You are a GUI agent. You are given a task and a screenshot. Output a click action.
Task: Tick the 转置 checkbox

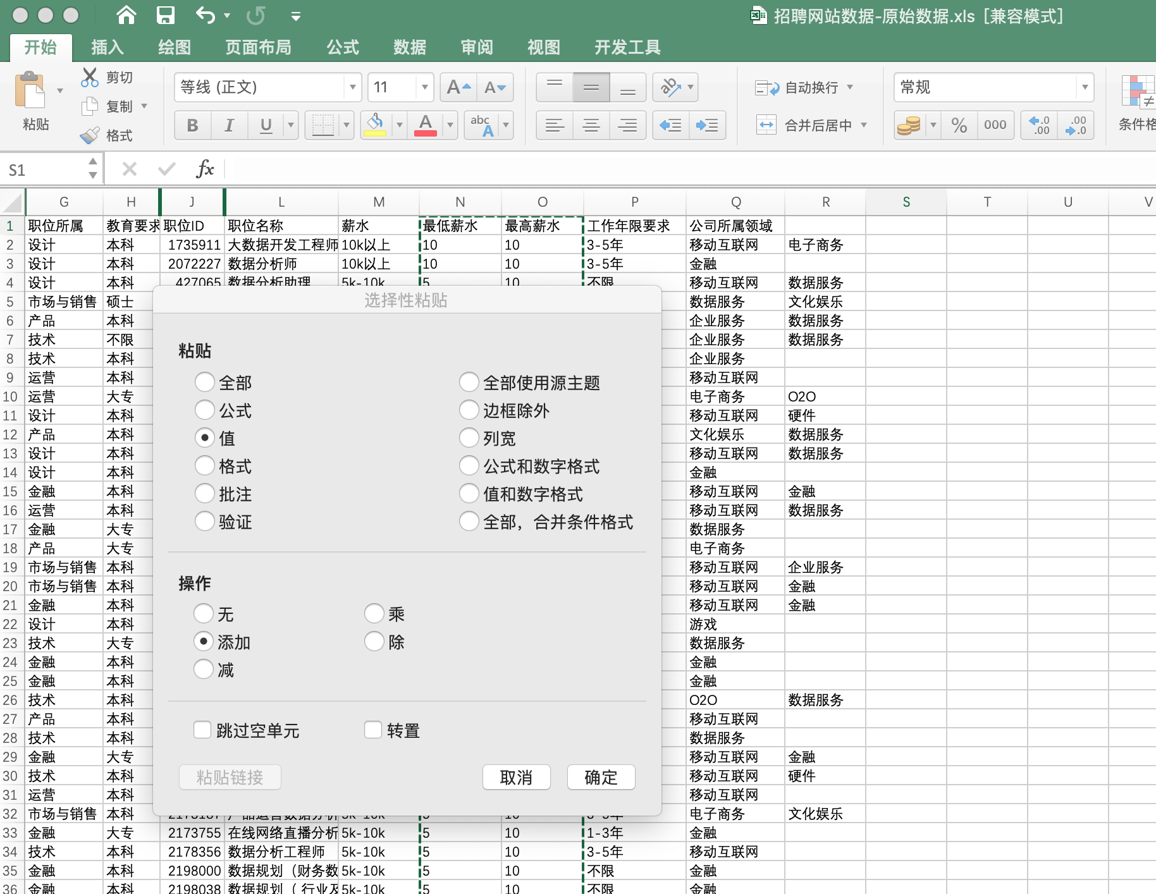click(x=373, y=730)
